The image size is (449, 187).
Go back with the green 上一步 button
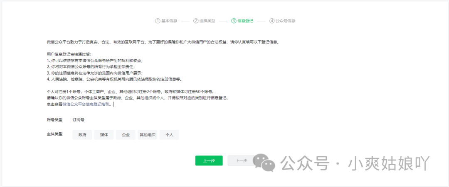(209, 160)
